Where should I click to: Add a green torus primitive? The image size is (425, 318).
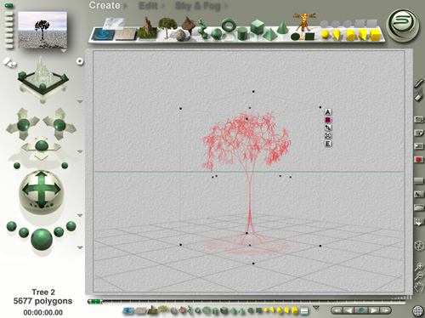229,26
